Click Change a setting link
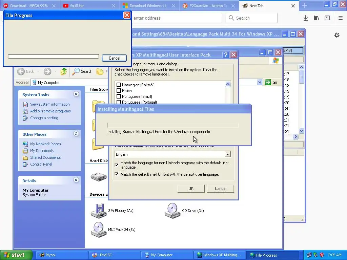The image size is (347, 260). (44, 118)
